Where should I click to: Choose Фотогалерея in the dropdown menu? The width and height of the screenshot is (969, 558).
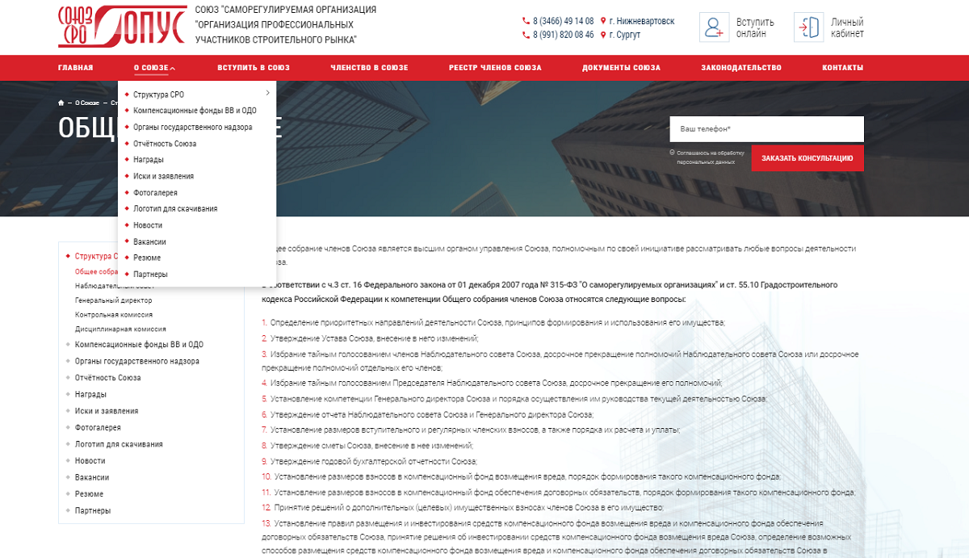click(155, 192)
